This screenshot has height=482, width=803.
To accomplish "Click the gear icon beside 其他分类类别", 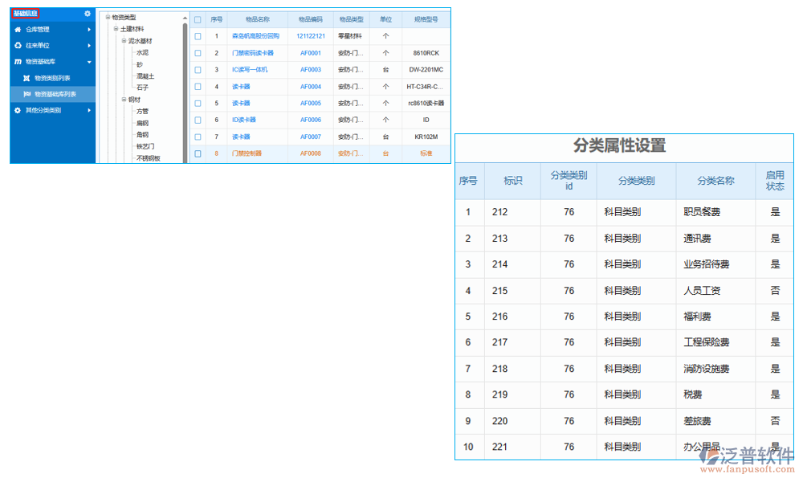I will pyautogui.click(x=18, y=110).
